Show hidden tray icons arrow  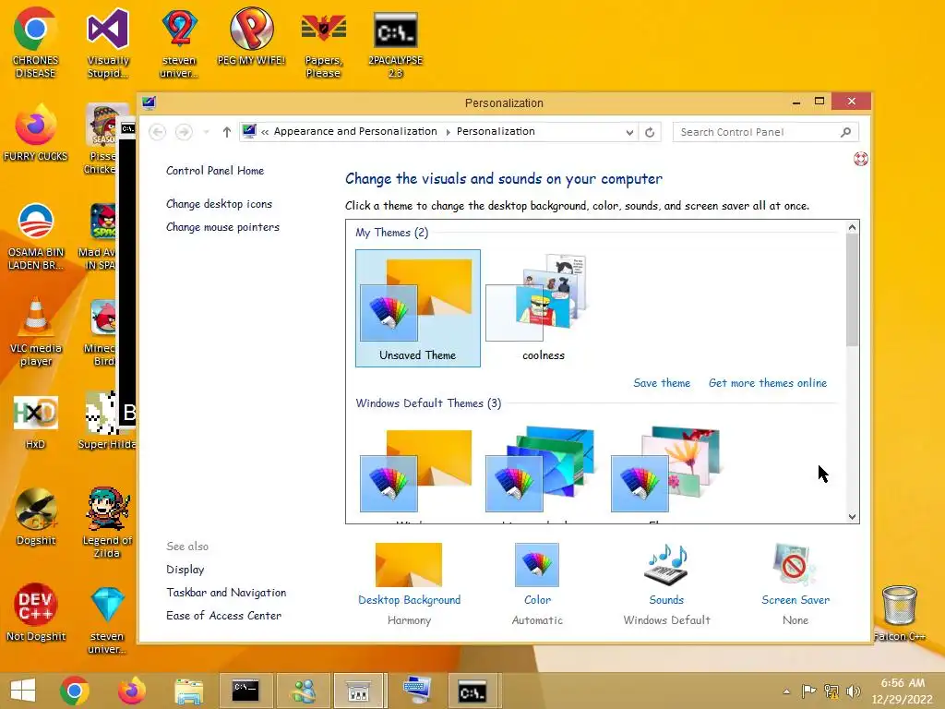[x=786, y=691]
